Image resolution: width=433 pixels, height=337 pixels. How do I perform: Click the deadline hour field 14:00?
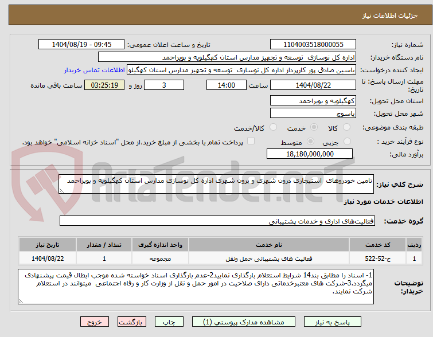pos(227,85)
